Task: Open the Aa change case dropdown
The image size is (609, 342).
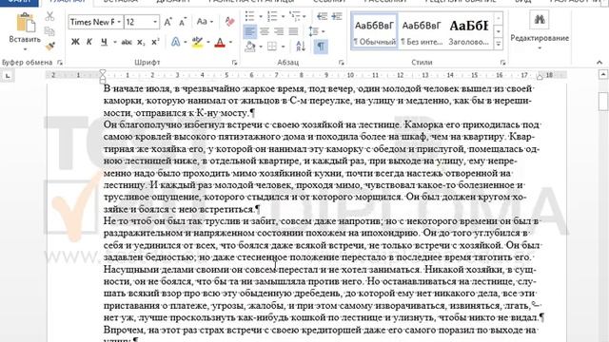Action: (x=205, y=22)
